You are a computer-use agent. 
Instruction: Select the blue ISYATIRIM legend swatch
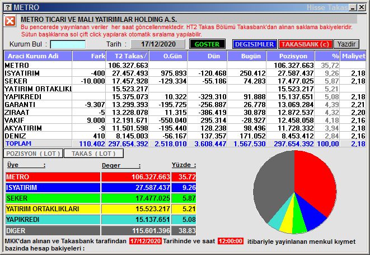tap(53, 187)
